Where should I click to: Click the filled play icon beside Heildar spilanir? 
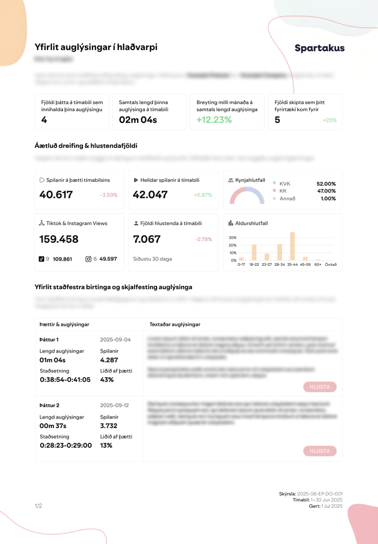(x=136, y=180)
